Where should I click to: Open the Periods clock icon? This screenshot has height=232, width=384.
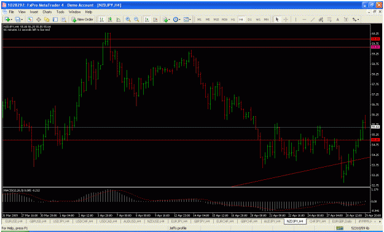176,20
